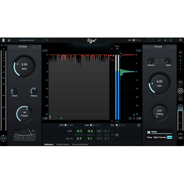Click the Gain knob showing 4.00

[x=159, y=84]
